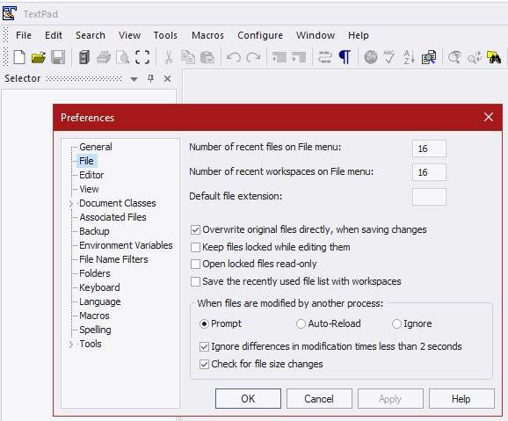Click the Undo arrow icon

click(x=234, y=57)
